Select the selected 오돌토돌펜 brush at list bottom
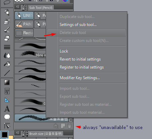The image size is (152, 139). [42, 118]
